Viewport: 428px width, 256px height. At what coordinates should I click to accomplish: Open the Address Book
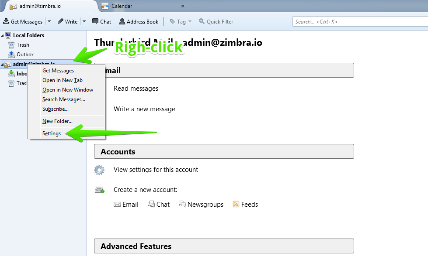pos(139,21)
